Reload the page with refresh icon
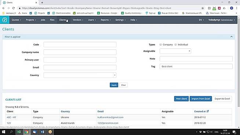 click(x=14, y=8)
